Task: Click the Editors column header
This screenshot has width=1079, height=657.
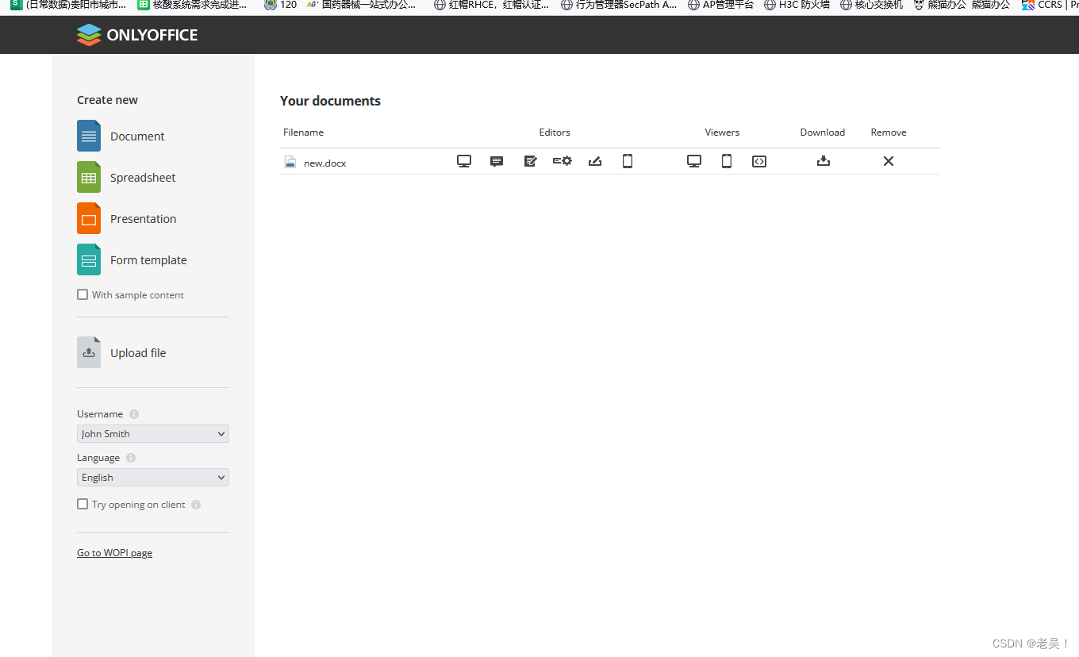Action: pos(555,133)
